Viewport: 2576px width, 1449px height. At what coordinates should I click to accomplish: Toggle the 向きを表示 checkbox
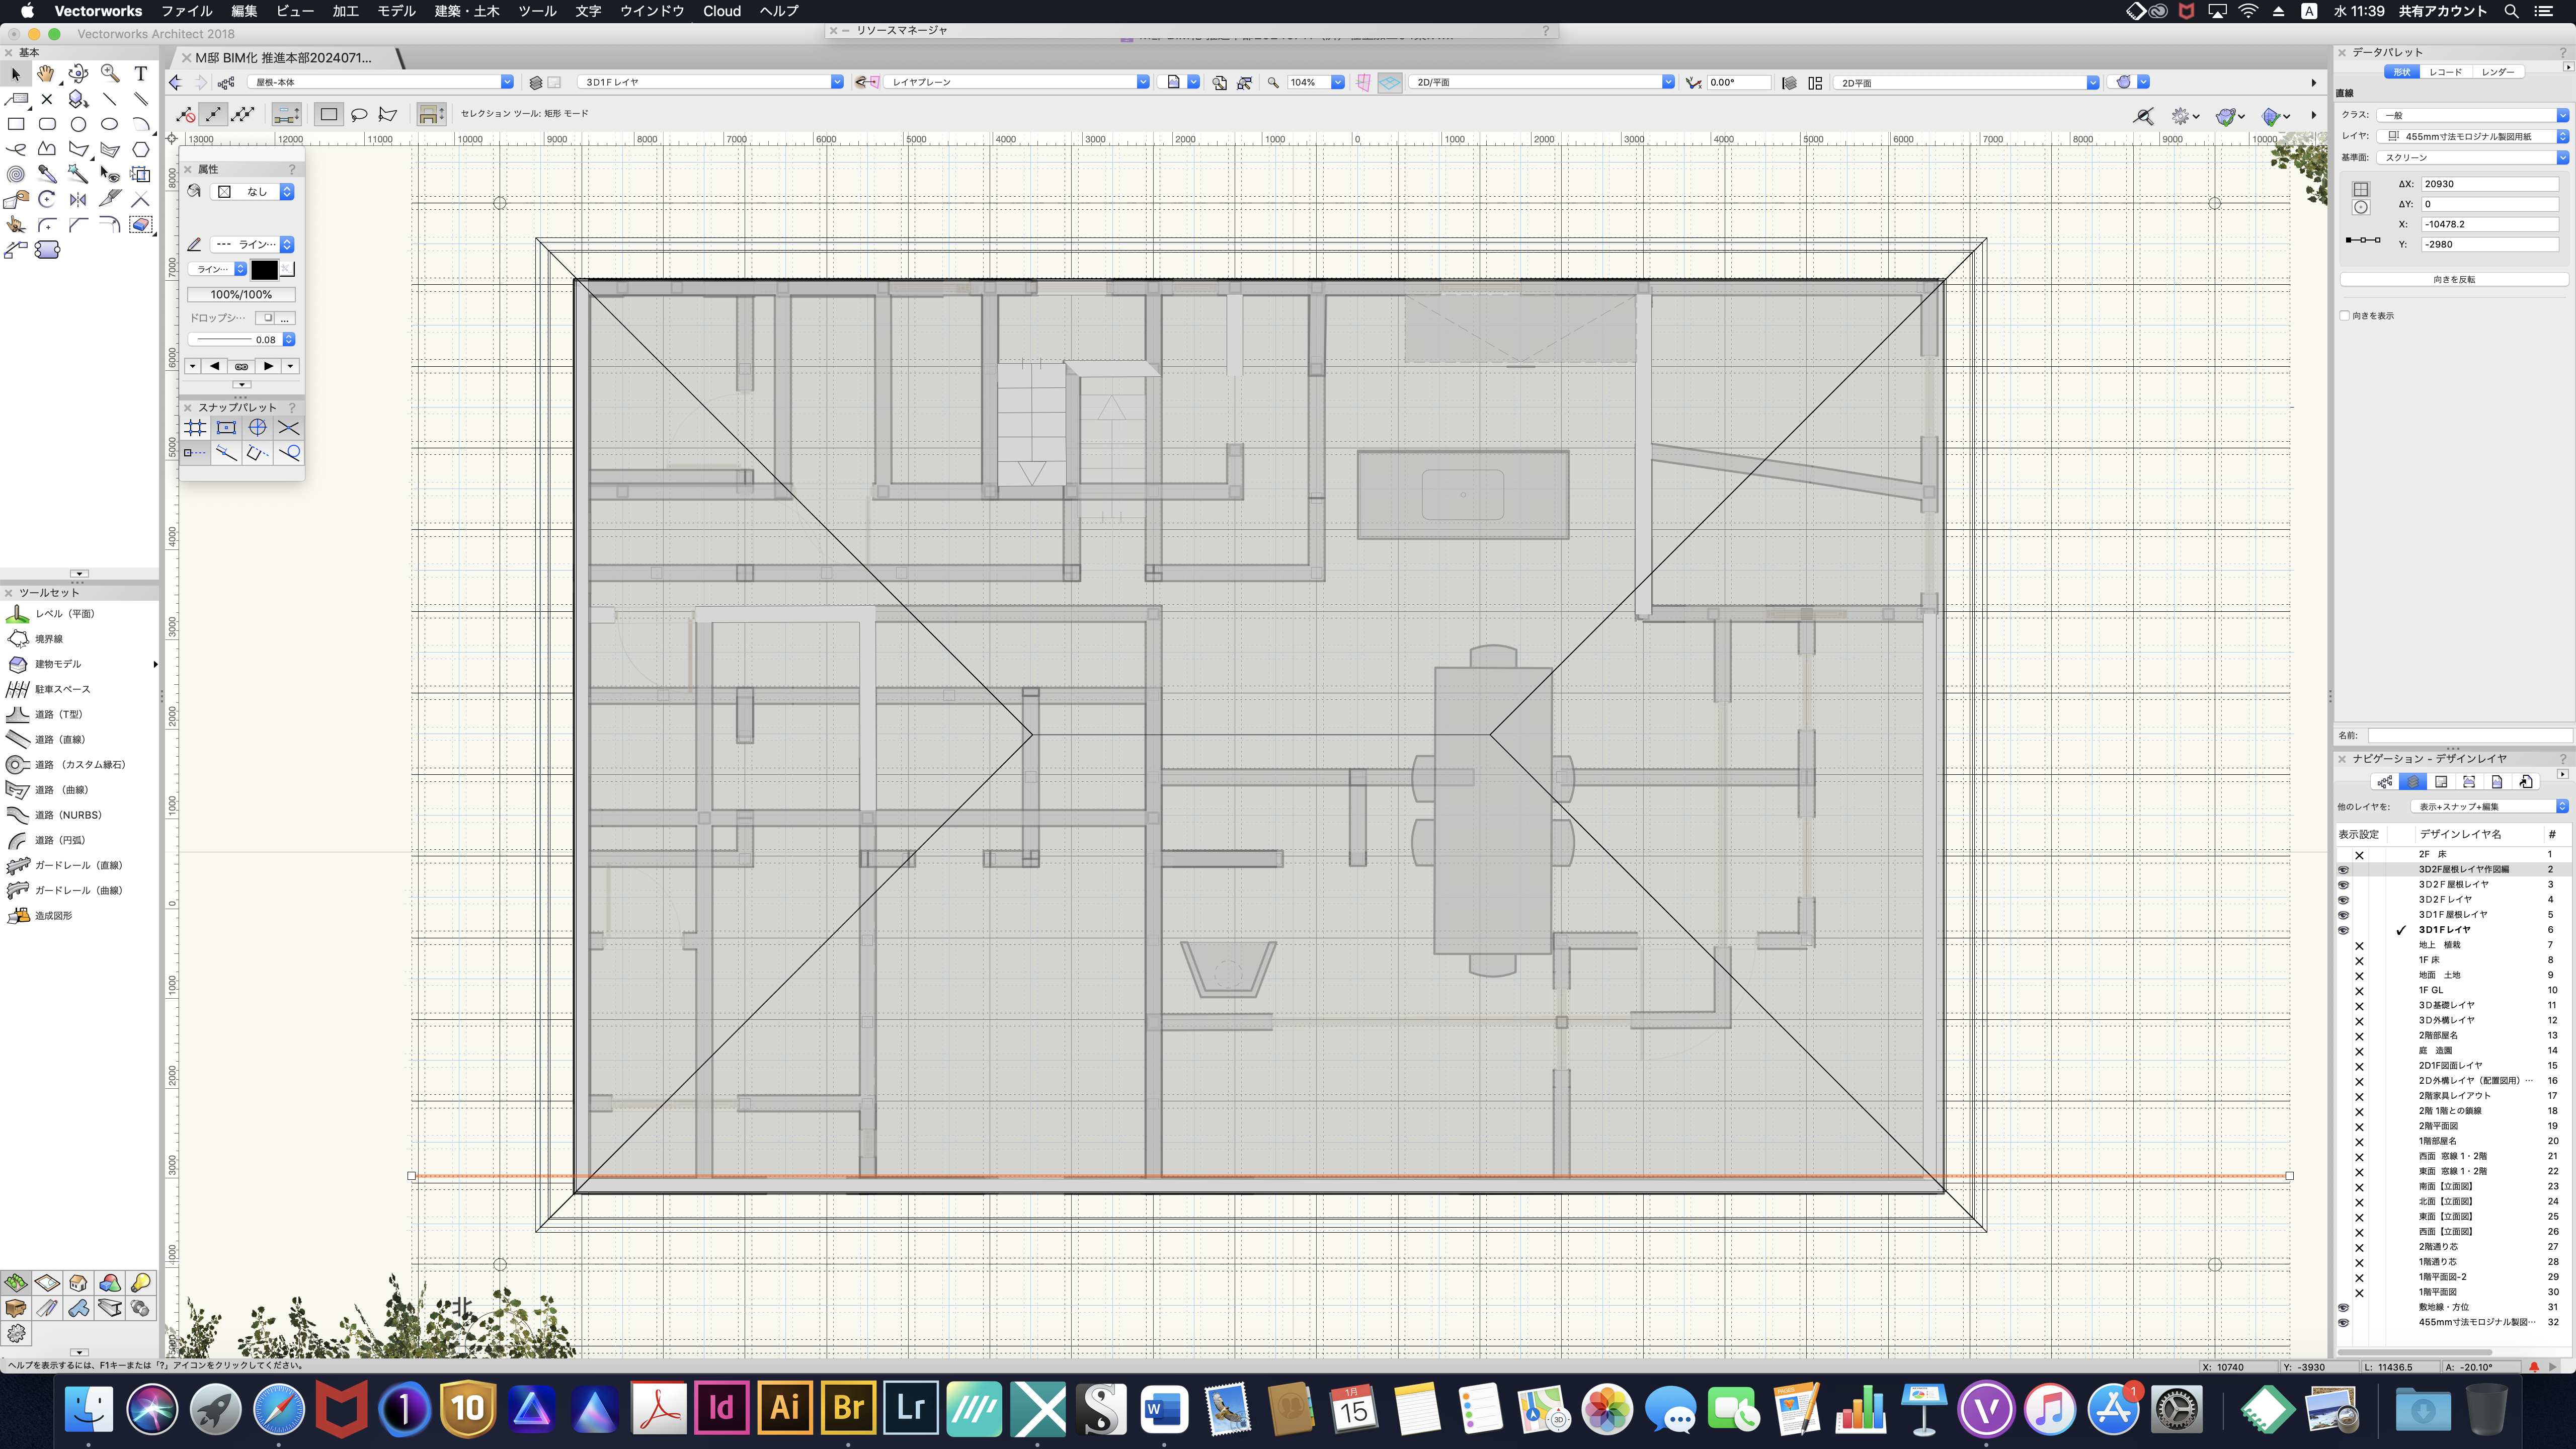click(2345, 316)
